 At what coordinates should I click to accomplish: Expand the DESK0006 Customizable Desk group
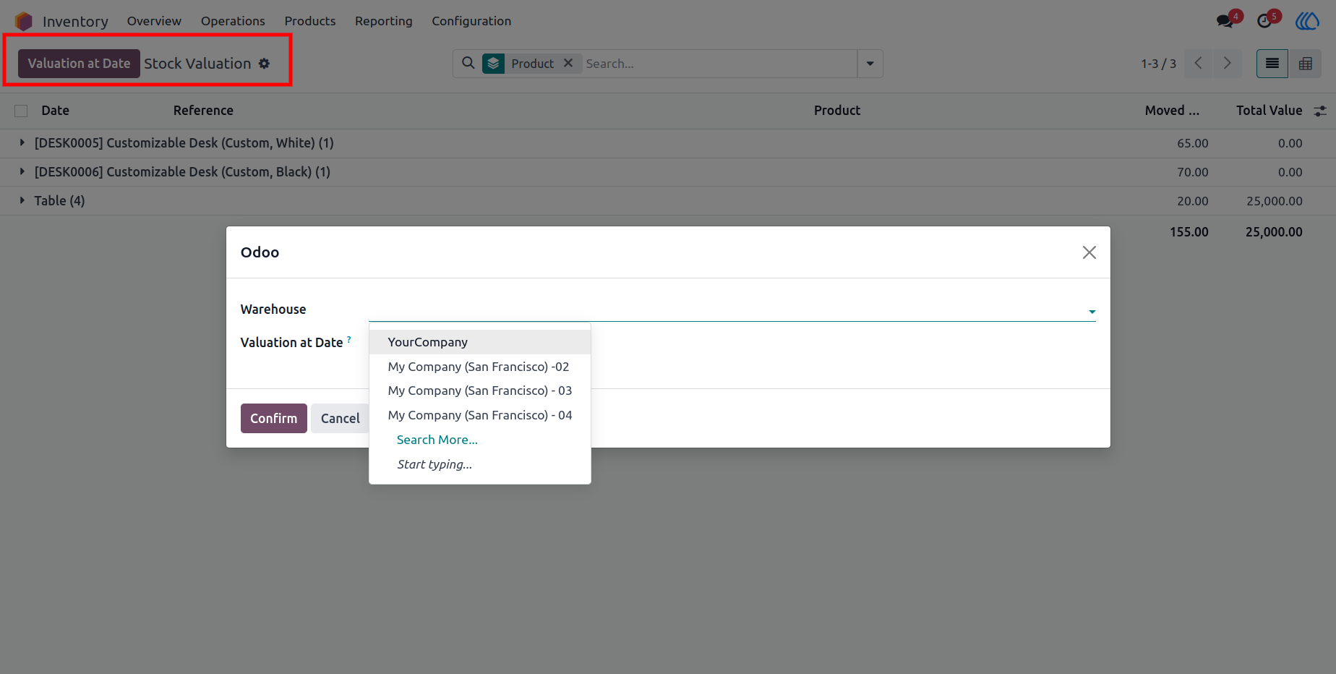pyautogui.click(x=22, y=171)
